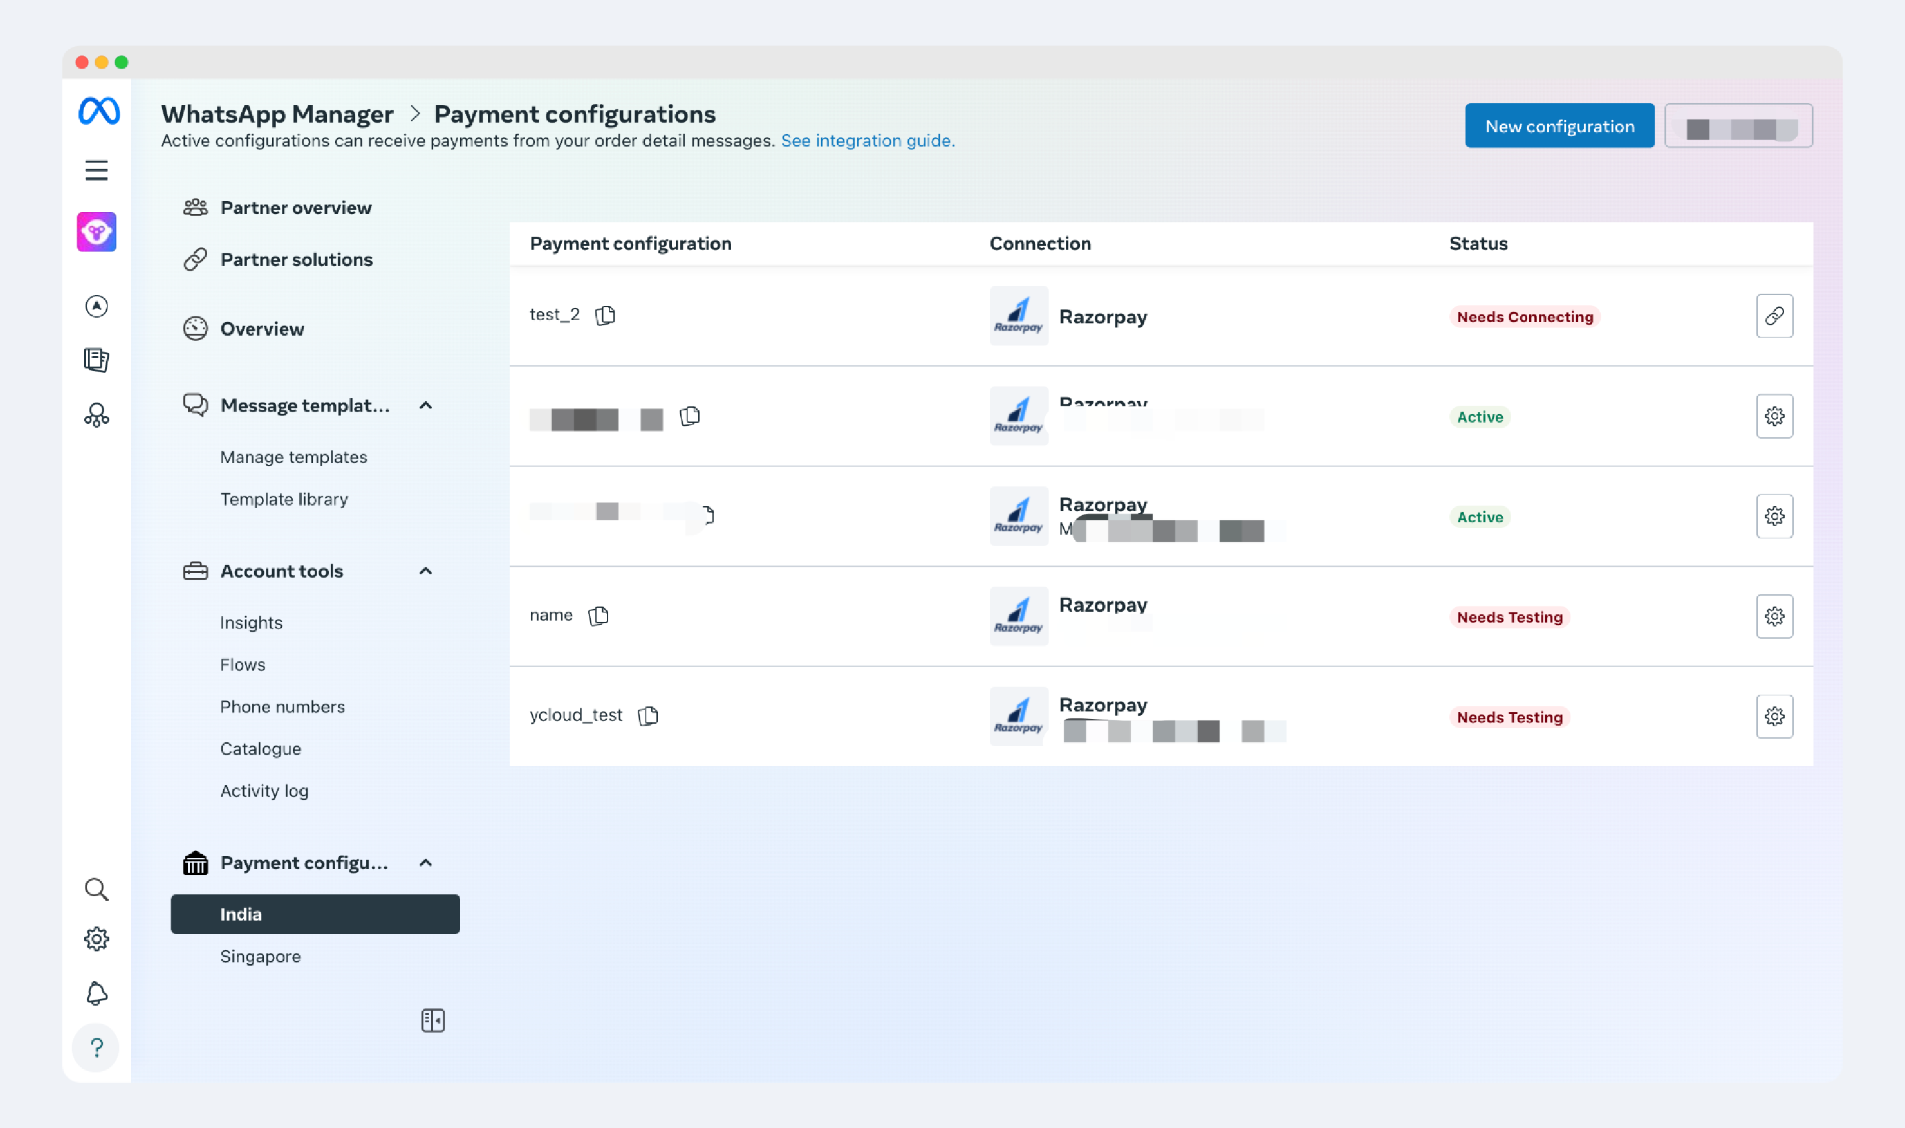
Task: Open Phone numbers in Account tools
Action: (x=282, y=707)
